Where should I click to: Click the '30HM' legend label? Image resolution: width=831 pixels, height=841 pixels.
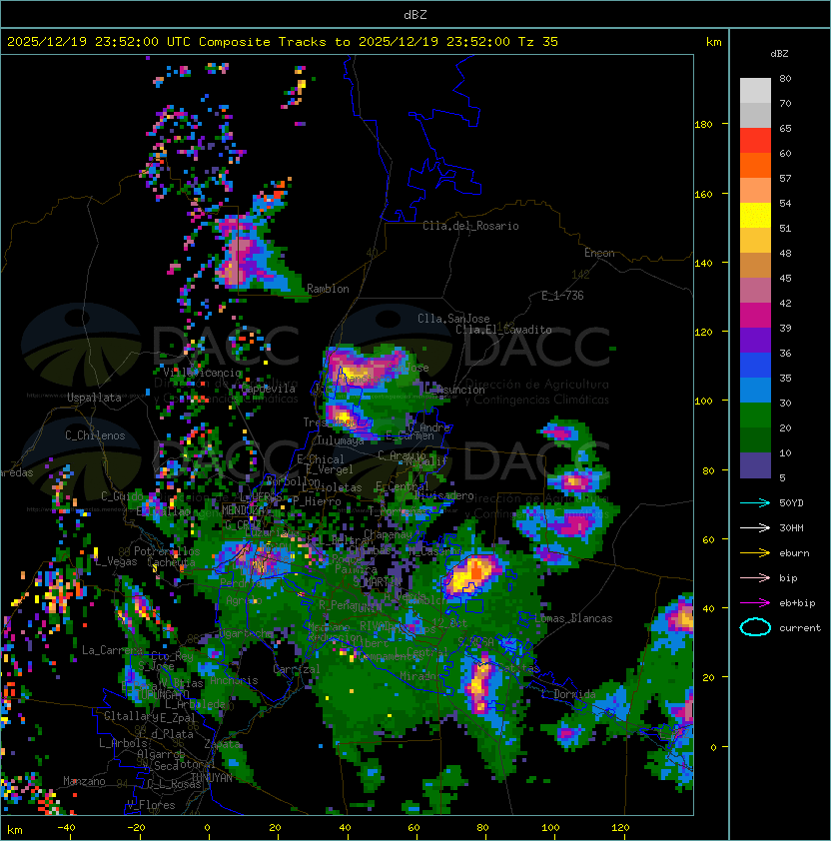pos(791,527)
